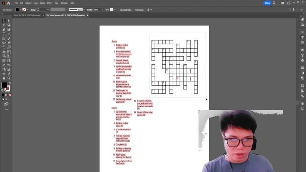Switch to the Solar System.pdf tab
This screenshot has height=172, width=306.
[66, 15]
